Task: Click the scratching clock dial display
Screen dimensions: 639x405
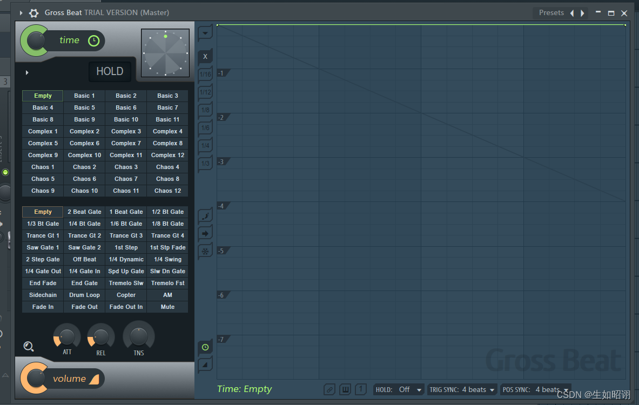Action: pyautogui.click(x=165, y=53)
